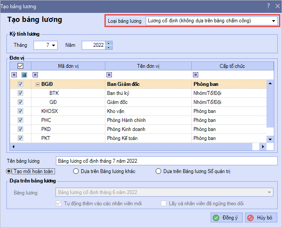Select the Giám đốc name cell
Screen dimensions: 282x228
tap(148, 102)
